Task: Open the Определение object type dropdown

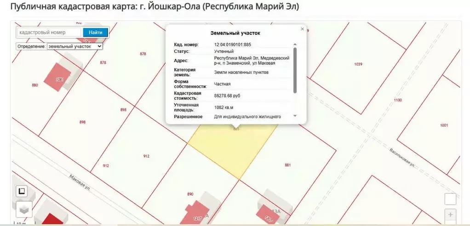Action: pos(75,46)
